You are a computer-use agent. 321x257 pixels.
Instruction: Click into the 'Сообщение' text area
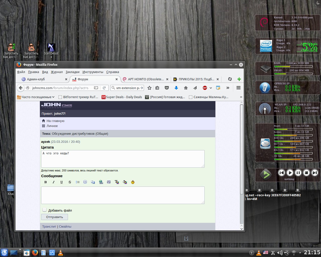pos(123,195)
